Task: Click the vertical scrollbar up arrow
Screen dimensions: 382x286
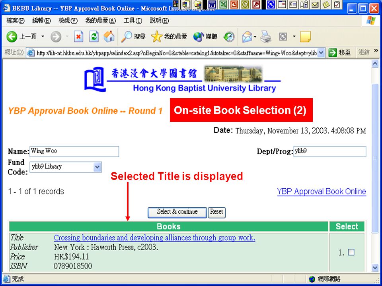Action: (x=375, y=64)
